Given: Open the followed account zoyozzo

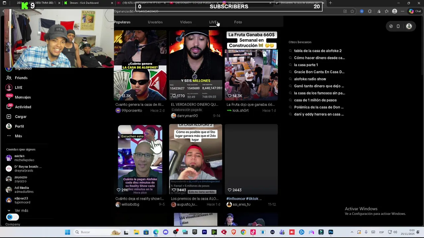Looking at the screenshot, I should [17, 179].
